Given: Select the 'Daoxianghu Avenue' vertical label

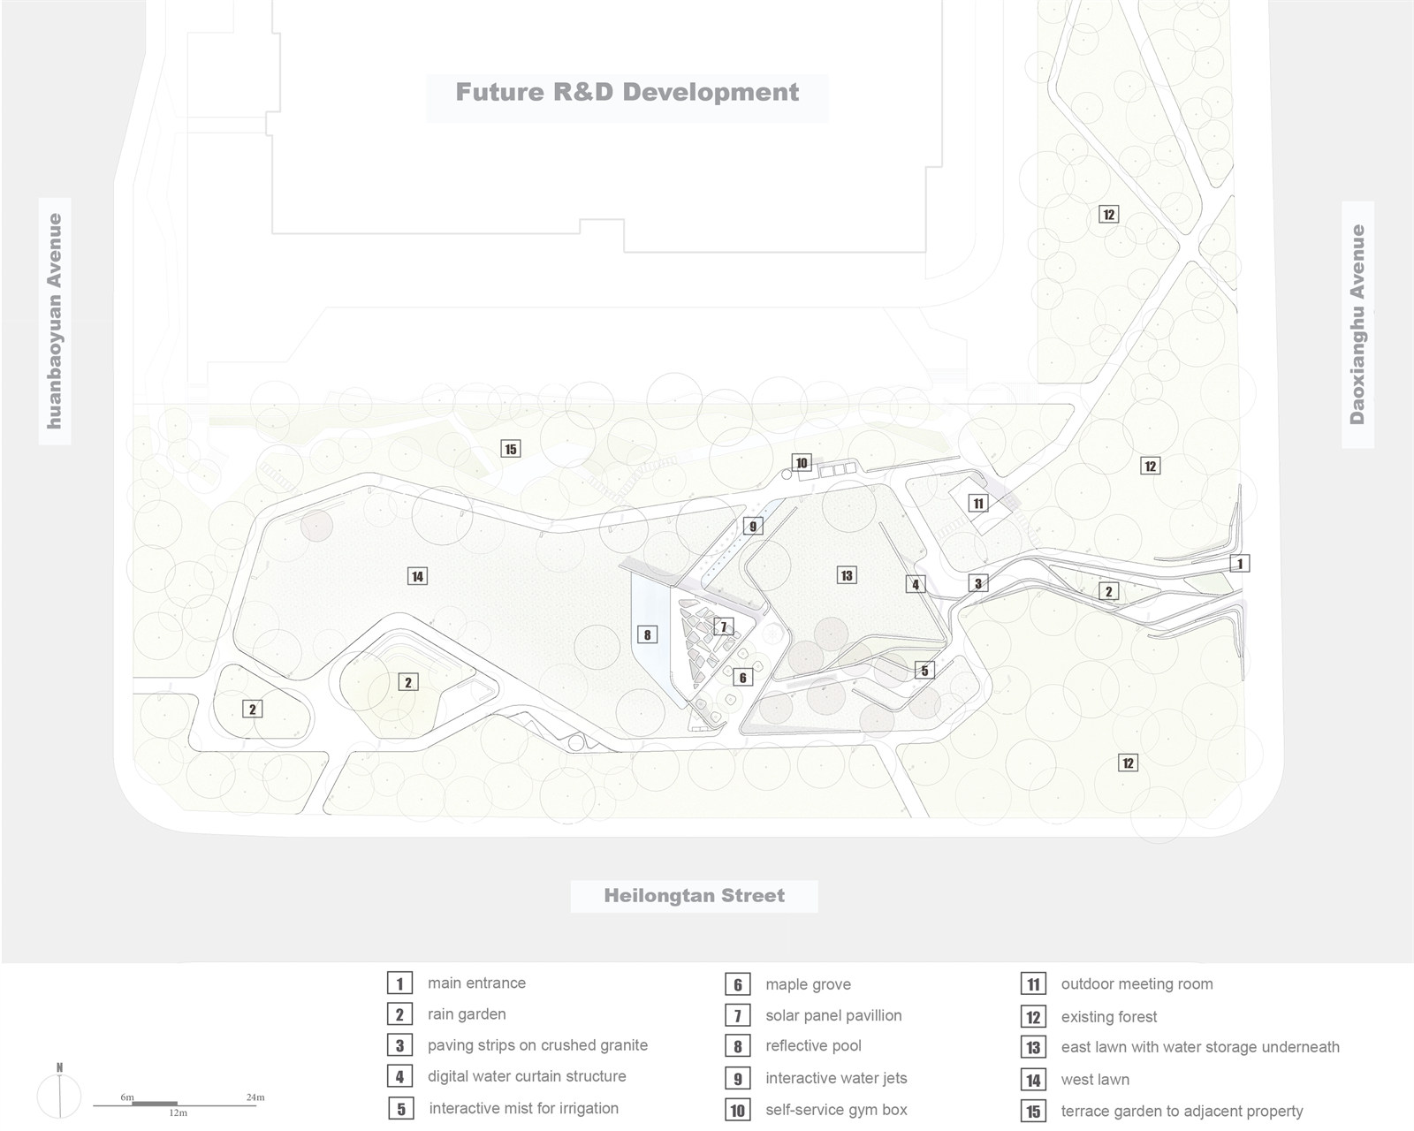Looking at the screenshot, I should click(x=1357, y=324).
